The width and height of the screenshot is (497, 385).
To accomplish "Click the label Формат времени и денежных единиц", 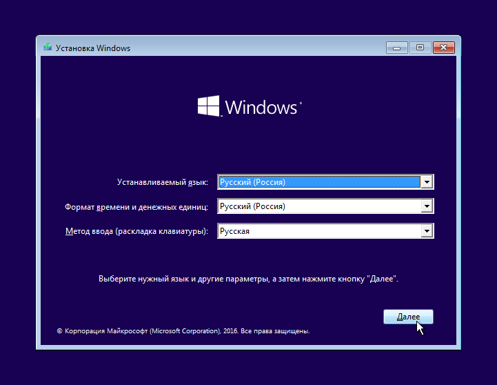I will point(136,207).
